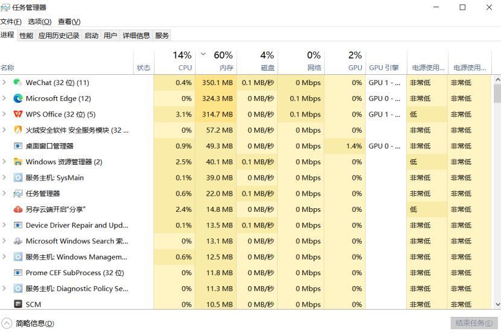Expand the Windows 资源管理器 process group
Screen dimensions: 501x335
4,162
